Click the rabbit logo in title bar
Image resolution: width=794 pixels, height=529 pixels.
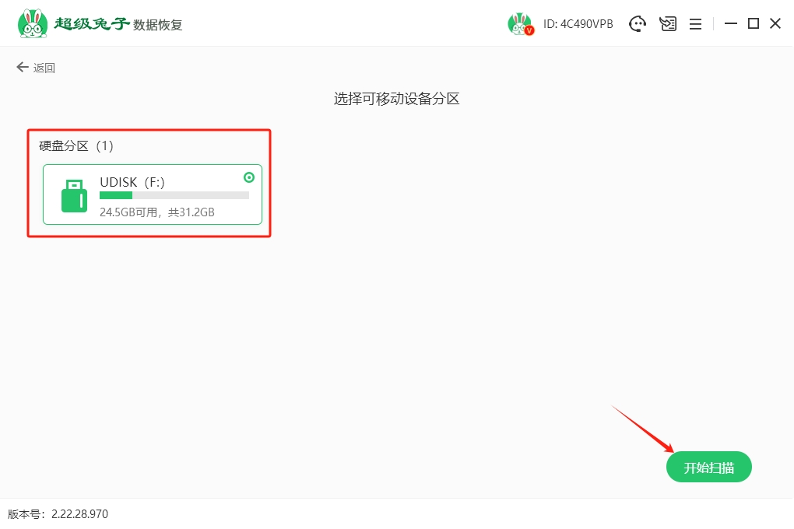(x=32, y=23)
